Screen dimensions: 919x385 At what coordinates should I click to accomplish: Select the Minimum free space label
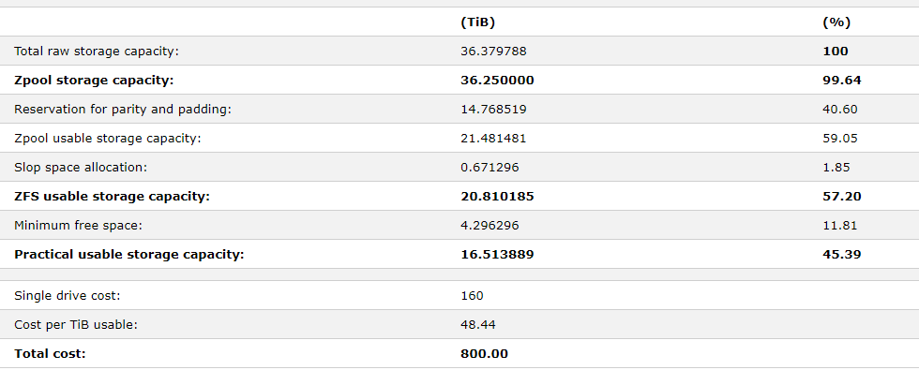(78, 225)
